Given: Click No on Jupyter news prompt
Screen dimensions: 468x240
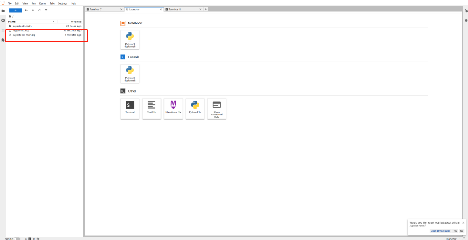Looking at the screenshot, I should pos(461,231).
